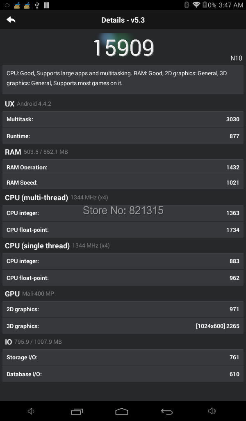
Task: Tap the Bluetooth status icon
Action: tap(187, 5)
